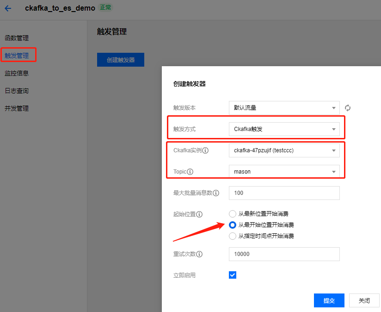
Task: Click the 最大批量消息数 field containing 100
Action: click(x=284, y=193)
